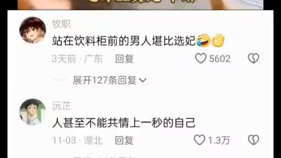Dislike 沅芷's comment with broken heart

pyautogui.click(x=253, y=140)
